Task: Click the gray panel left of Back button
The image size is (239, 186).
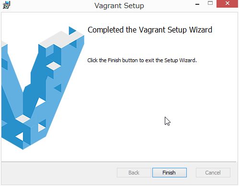Action: [x=59, y=173]
